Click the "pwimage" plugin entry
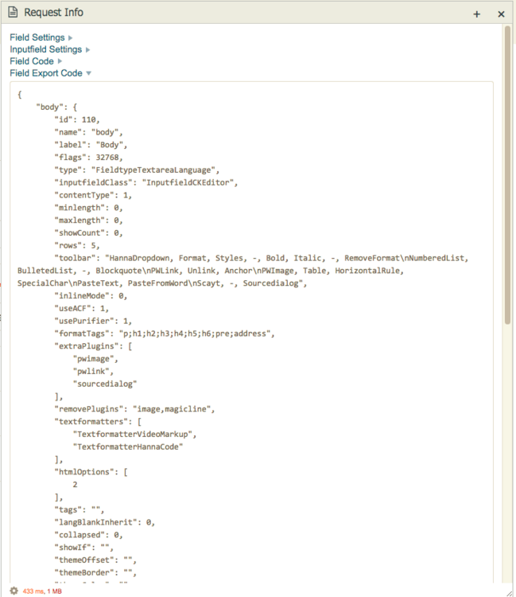 coord(95,358)
